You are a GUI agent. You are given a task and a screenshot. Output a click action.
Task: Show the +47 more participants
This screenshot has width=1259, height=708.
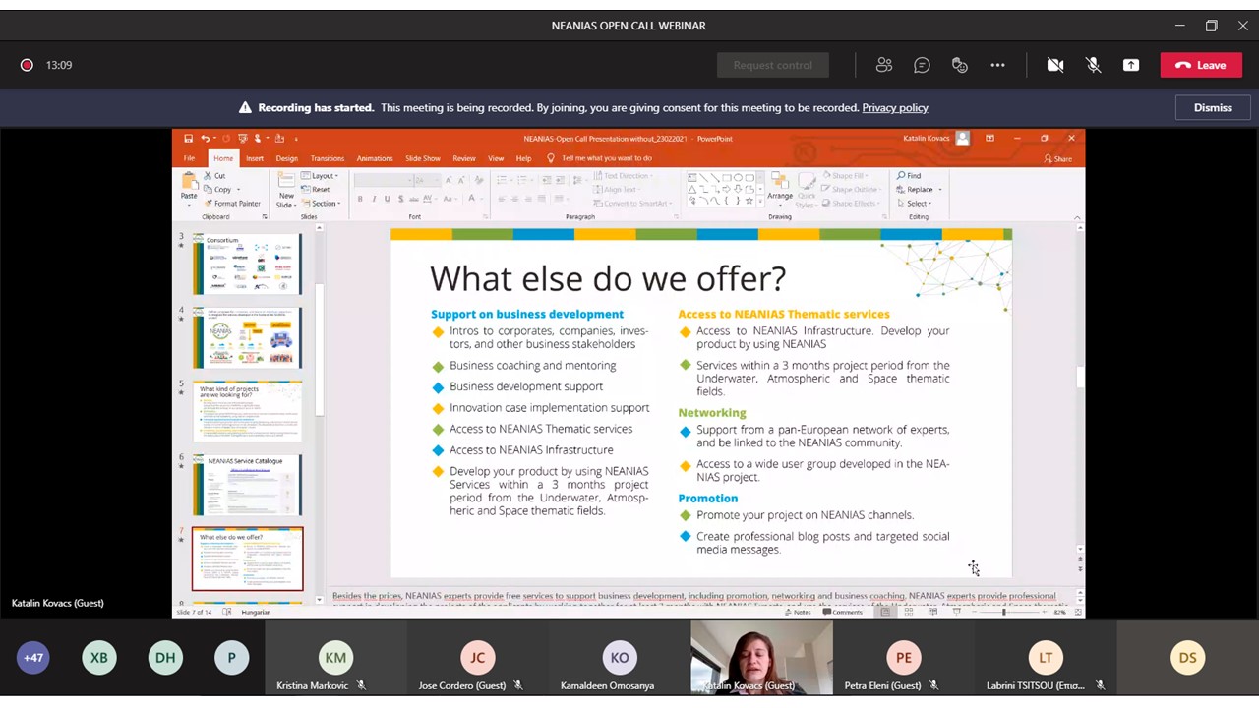[33, 658]
